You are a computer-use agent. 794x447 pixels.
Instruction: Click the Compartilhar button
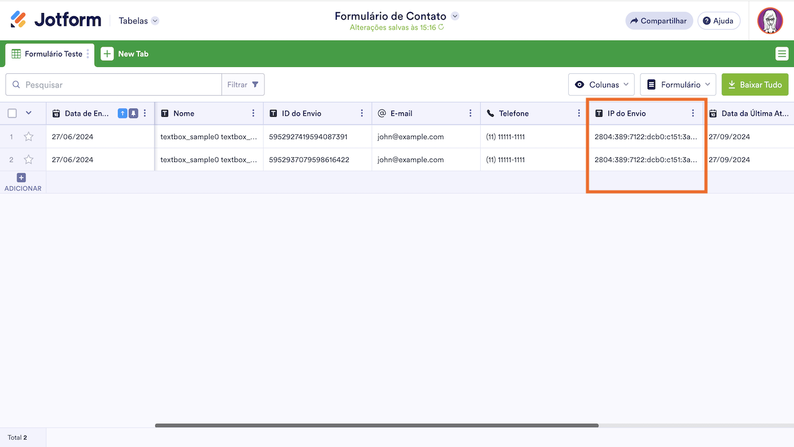[659, 20]
